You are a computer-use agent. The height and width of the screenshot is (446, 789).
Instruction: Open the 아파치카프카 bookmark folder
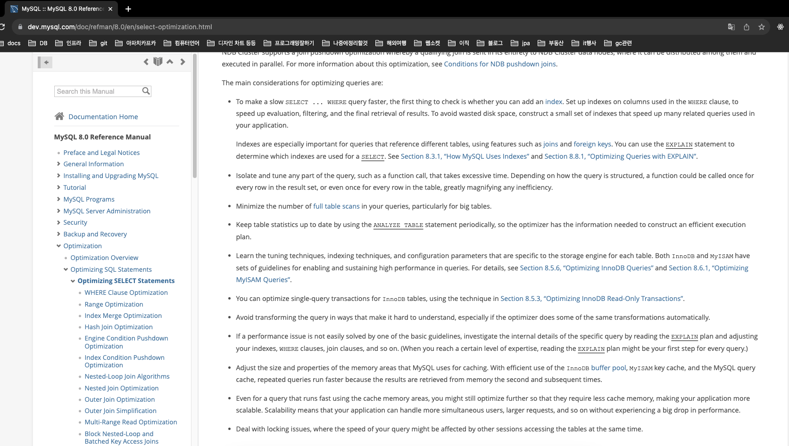pyautogui.click(x=135, y=43)
